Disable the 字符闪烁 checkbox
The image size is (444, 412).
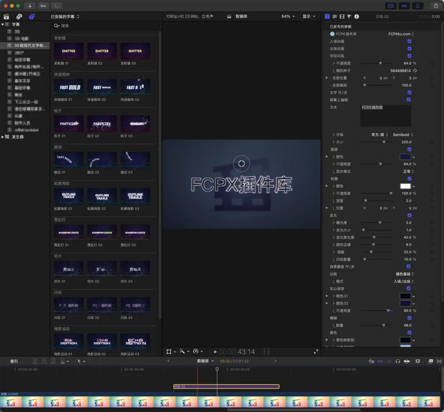tap(409, 56)
